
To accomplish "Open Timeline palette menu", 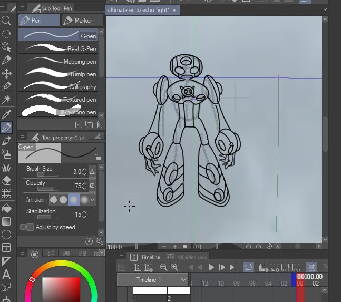I will click(x=121, y=255).
